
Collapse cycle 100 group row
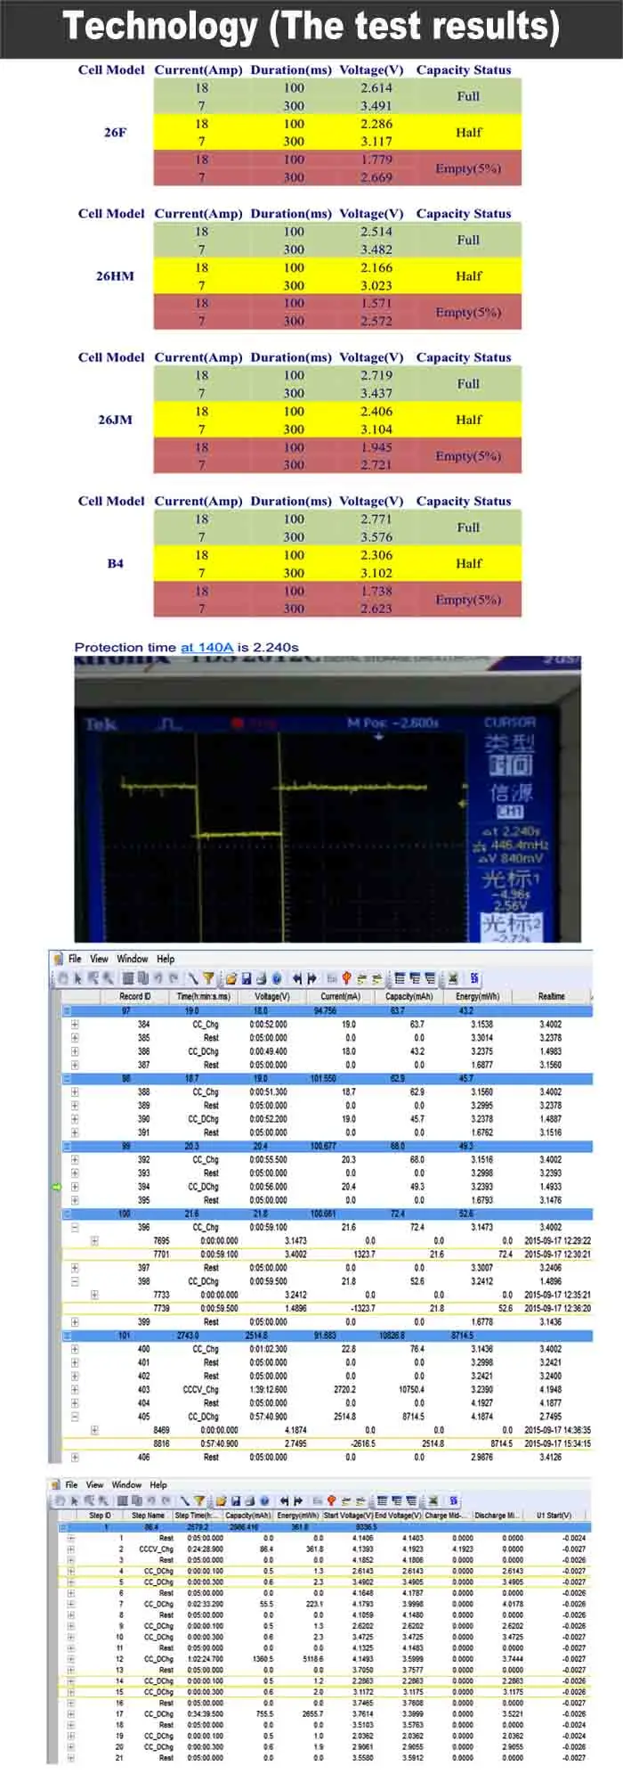click(x=67, y=1214)
